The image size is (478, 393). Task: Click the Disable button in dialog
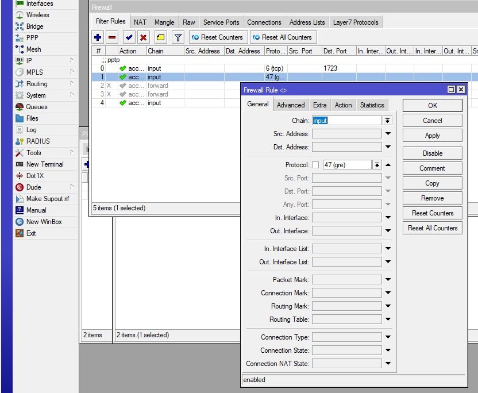pos(432,153)
